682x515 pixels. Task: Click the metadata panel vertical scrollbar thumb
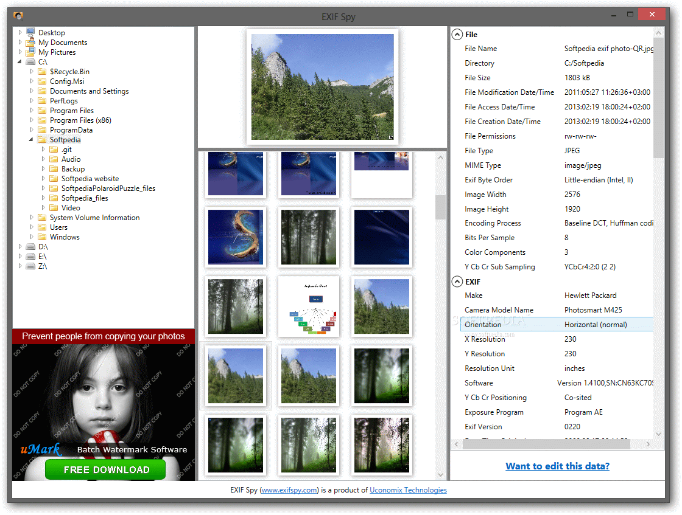(x=658, y=98)
